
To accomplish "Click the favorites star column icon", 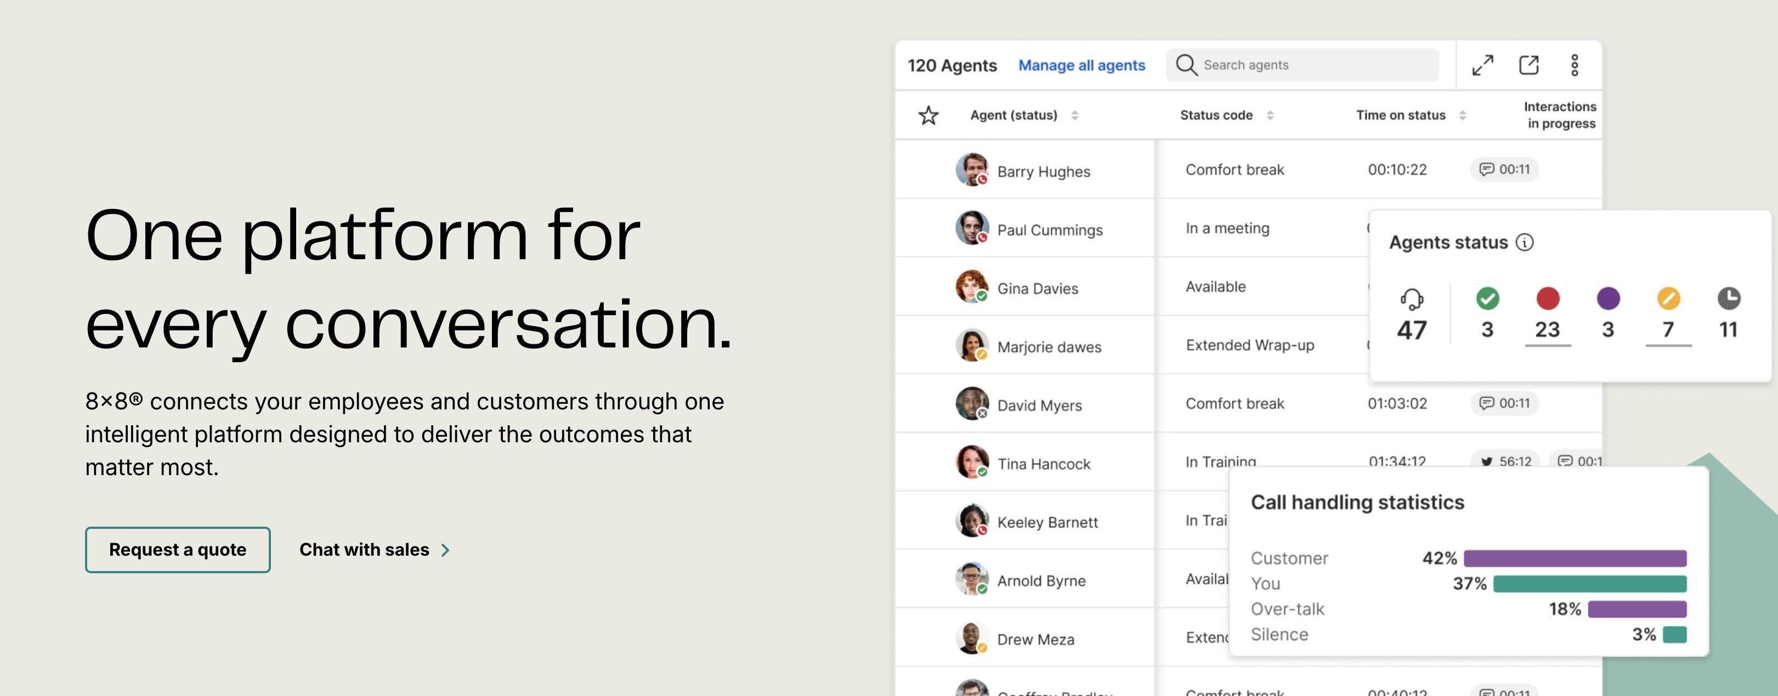I will [928, 115].
